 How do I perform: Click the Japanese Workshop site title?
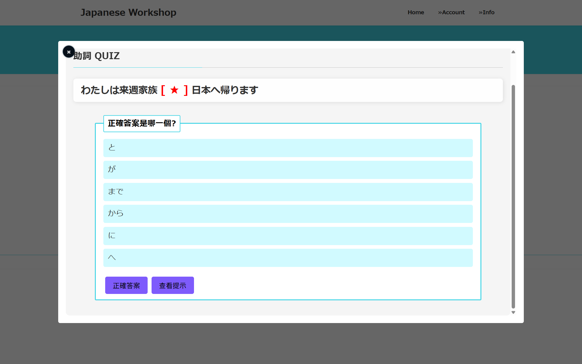(x=128, y=12)
